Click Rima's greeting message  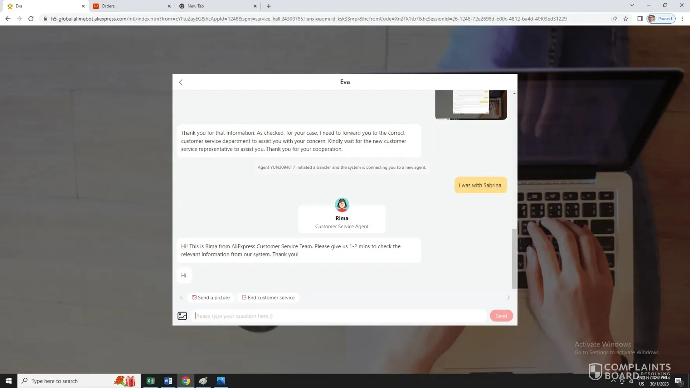pos(299,250)
